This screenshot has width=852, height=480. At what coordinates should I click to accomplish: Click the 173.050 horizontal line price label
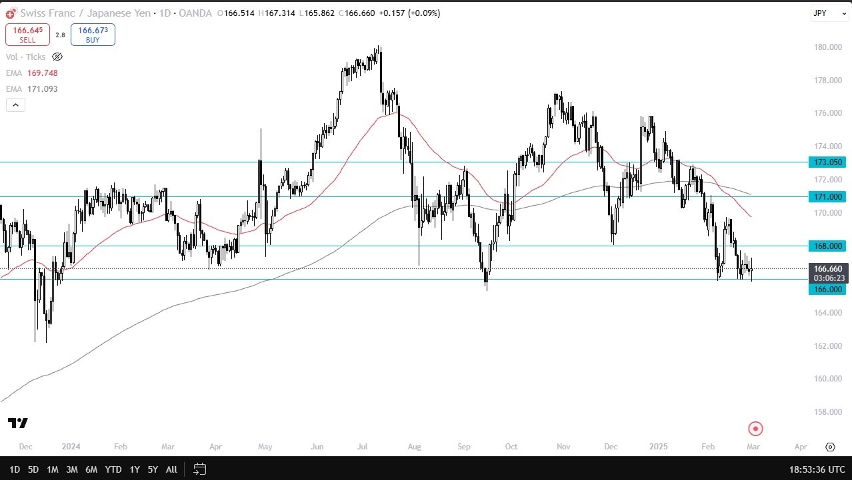click(x=827, y=162)
